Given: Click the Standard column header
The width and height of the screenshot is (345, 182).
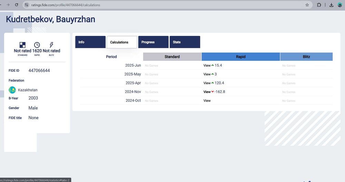Looking at the screenshot, I should [172, 57].
